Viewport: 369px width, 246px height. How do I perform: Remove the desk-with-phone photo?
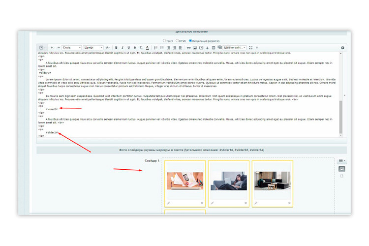[202, 203]
